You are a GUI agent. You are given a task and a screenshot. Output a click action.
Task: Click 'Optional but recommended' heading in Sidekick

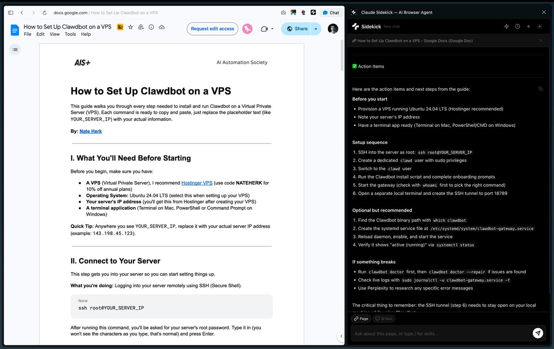coord(382,210)
